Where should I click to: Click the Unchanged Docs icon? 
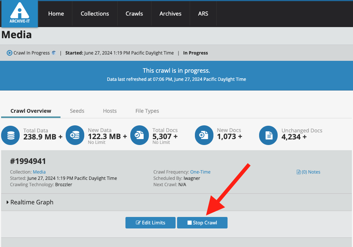tap(268, 136)
